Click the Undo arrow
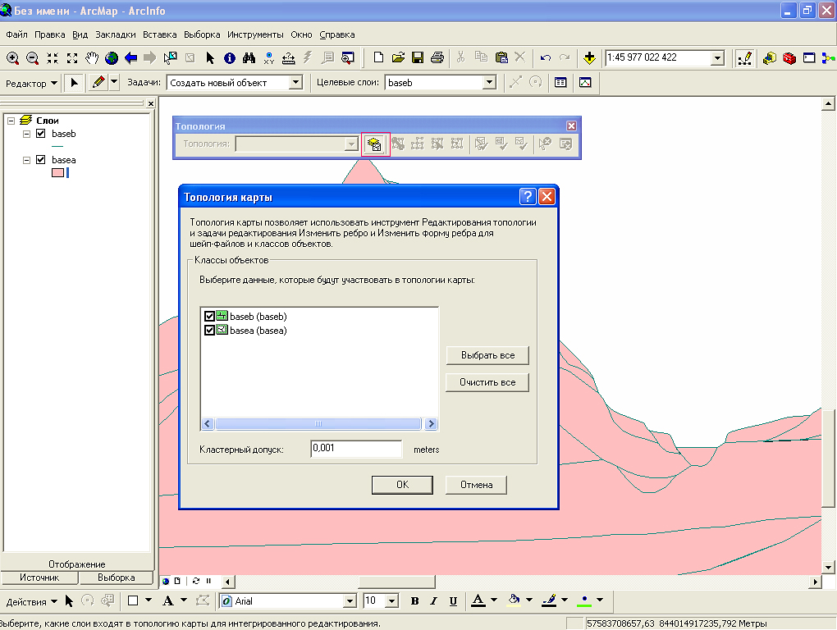837x630 pixels. click(545, 57)
